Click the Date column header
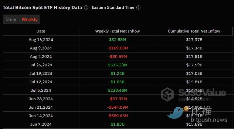This screenshot has height=129, width=234. tap(41, 31)
